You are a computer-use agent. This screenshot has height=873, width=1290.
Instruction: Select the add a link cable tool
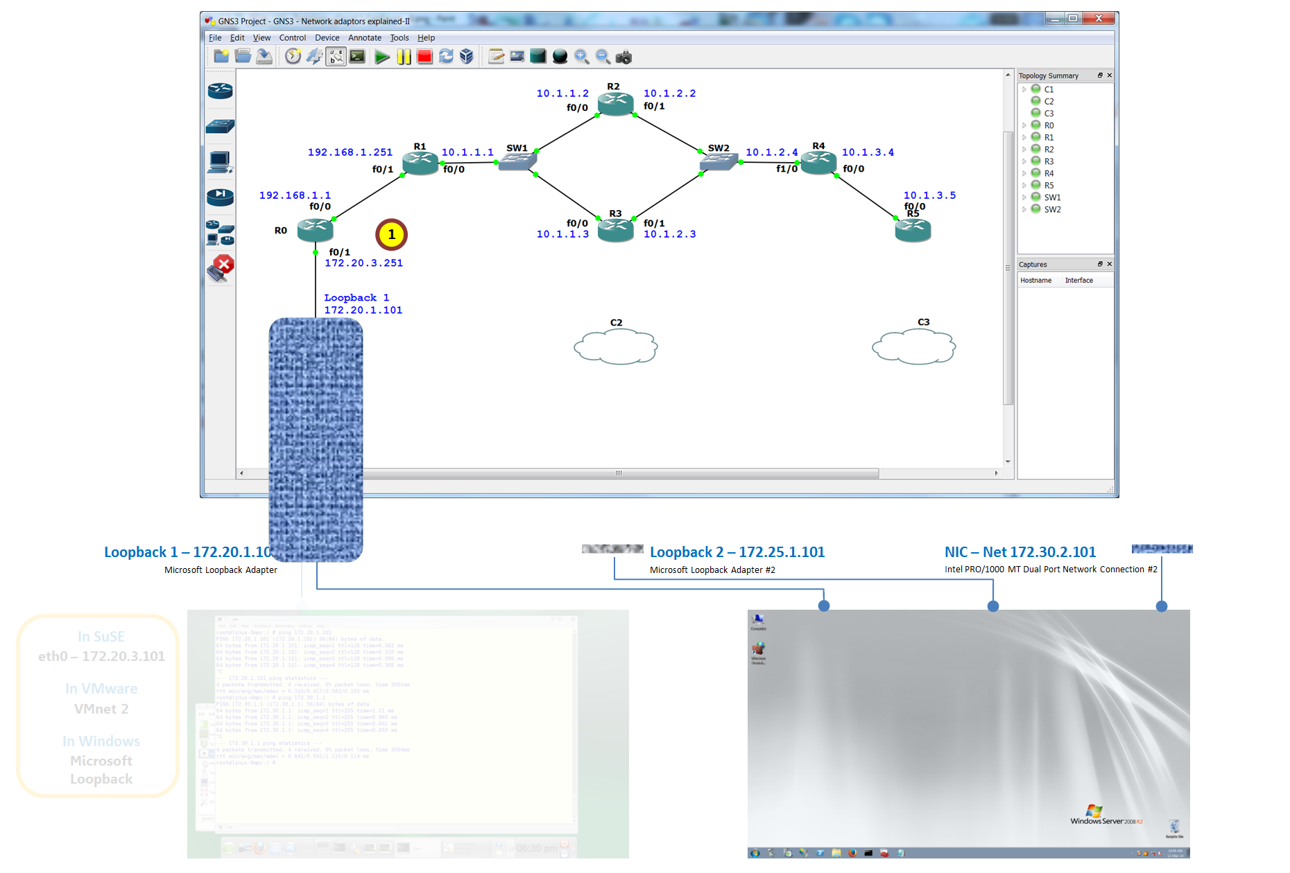click(220, 268)
